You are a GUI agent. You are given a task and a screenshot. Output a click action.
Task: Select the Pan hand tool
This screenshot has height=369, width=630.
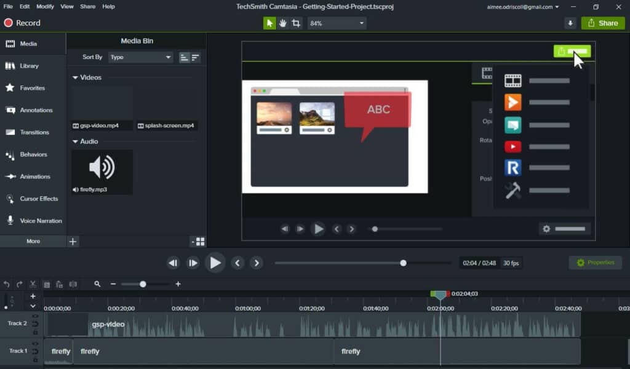283,23
